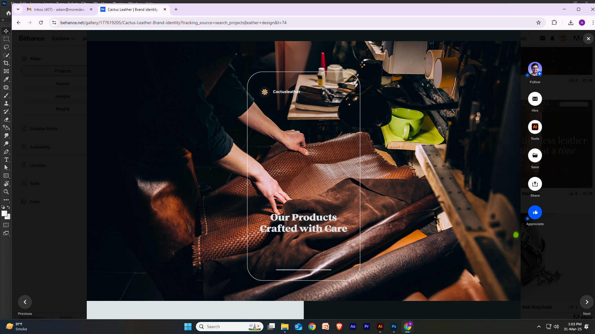The image size is (595, 334).
Task: Bookmark this page with the star
Action: [539, 23]
